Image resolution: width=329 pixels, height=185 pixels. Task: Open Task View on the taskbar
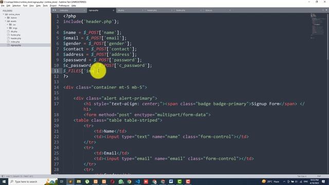[62, 181]
